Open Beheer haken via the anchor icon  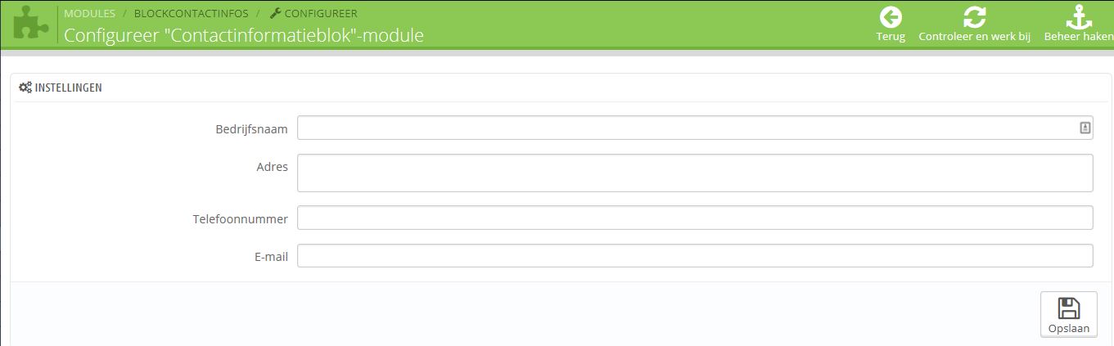tap(1078, 17)
